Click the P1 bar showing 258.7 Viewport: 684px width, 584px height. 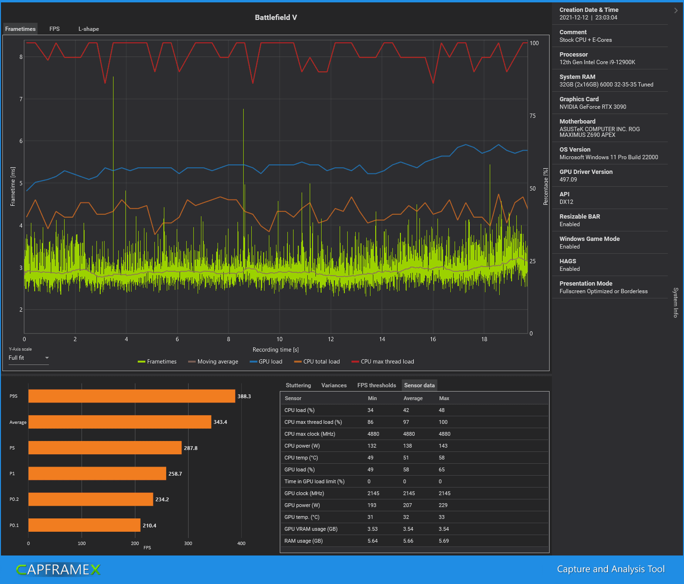(97, 473)
